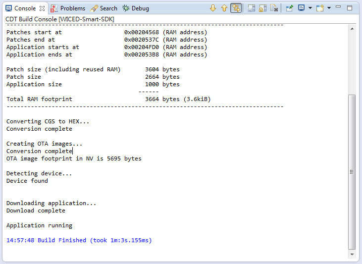362x264 pixels.
Task: Switch to the Search tab
Action: pos(103,8)
